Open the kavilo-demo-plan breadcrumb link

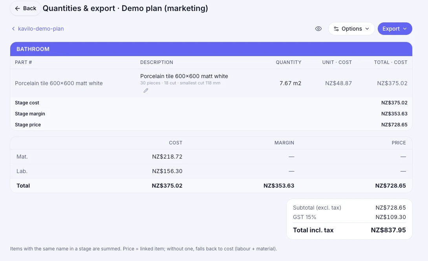tap(38, 29)
